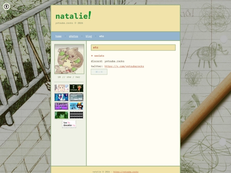The image size is (231, 173).
Task: Click the koala avatar picture
Action: pyautogui.click(x=69, y=59)
